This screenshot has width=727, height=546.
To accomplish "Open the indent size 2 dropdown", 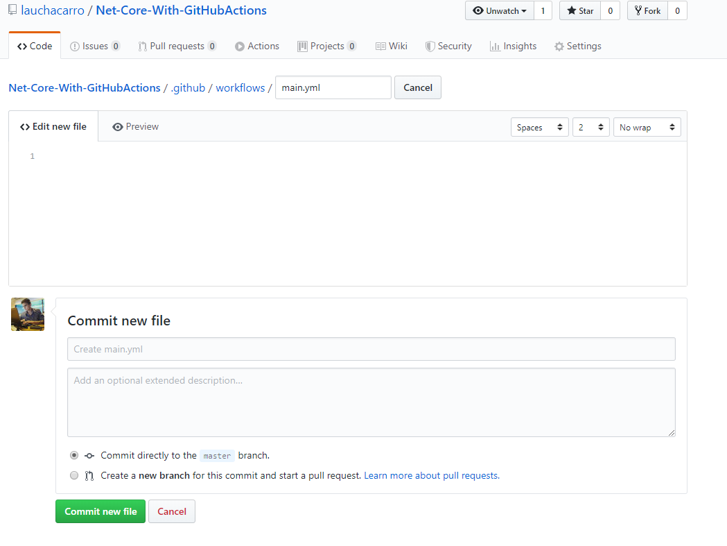I will (590, 127).
